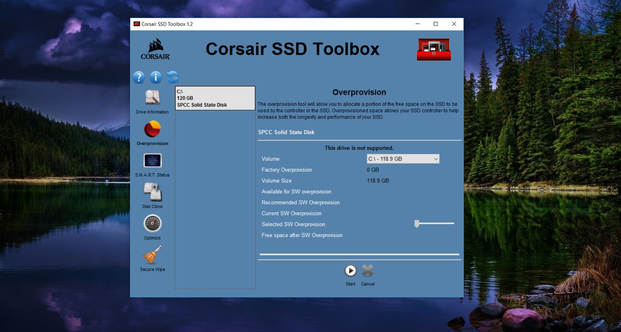Close the Corsair SSD Toolbox window
Viewport: 621px width, 332px height.
454,24
